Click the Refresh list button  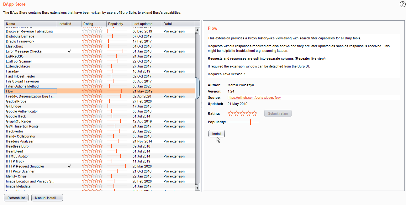click(x=16, y=198)
